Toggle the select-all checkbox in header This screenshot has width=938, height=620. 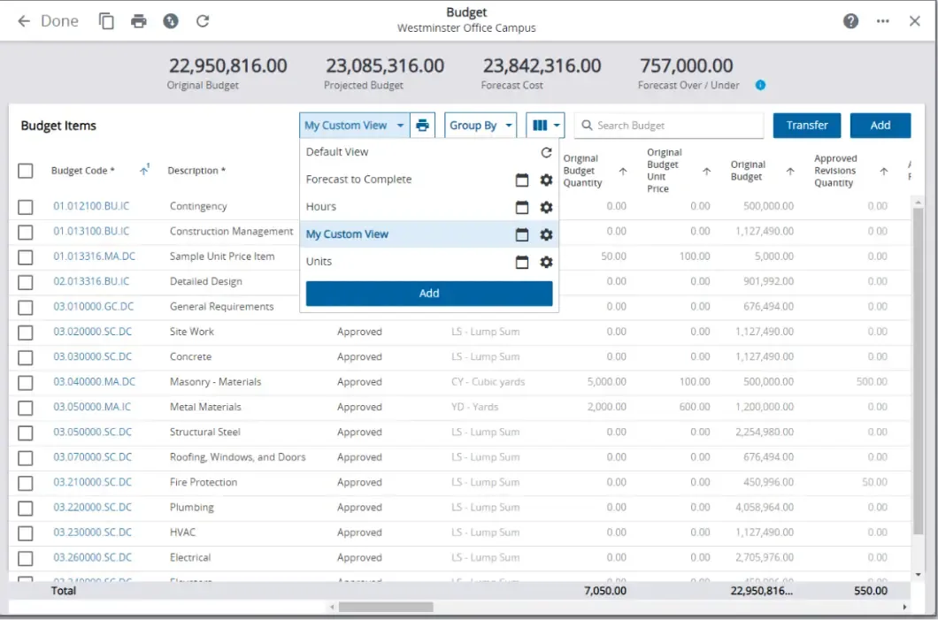(25, 171)
